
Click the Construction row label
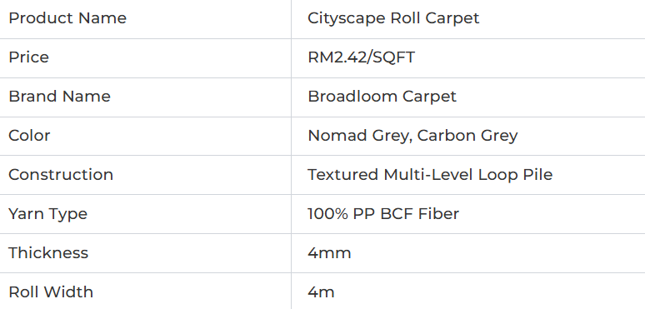[61, 175]
